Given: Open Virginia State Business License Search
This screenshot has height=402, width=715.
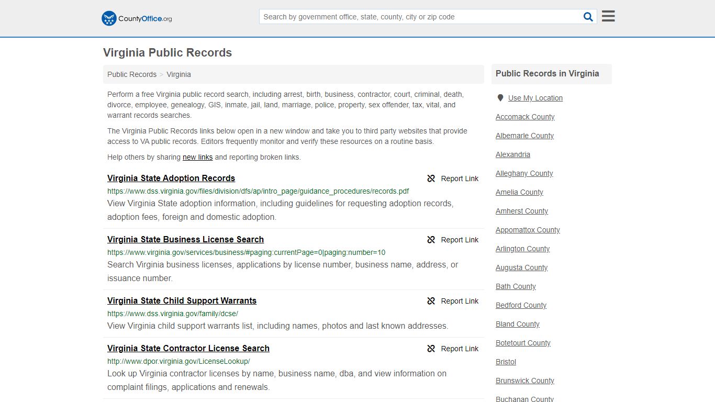Looking at the screenshot, I should click(x=185, y=239).
